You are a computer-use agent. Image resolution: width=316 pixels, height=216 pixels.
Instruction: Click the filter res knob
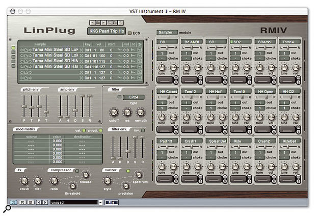pyautogui.click(x=127, y=112)
